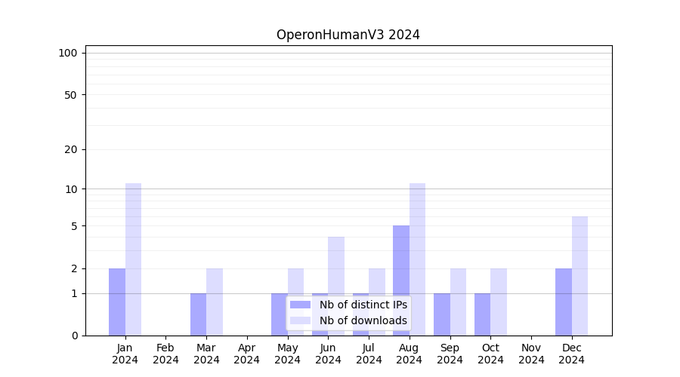
Task: Pick the Sep 2024 distinct IPs bar
Action: point(442,314)
